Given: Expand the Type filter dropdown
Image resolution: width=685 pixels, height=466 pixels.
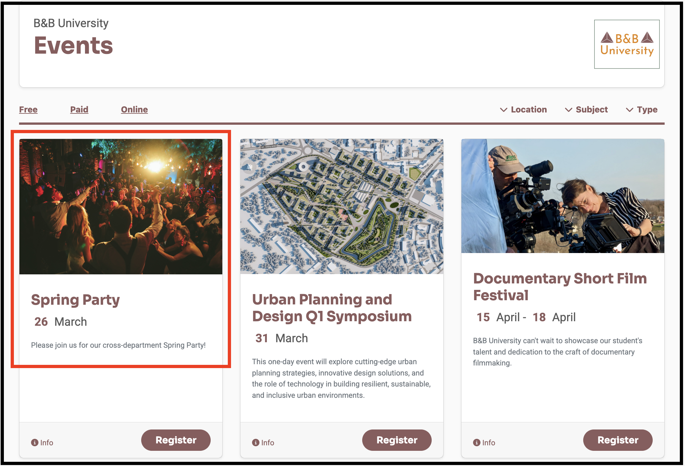Looking at the screenshot, I should (x=642, y=110).
